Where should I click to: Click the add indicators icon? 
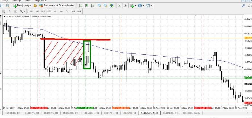click(x=132, y=6)
